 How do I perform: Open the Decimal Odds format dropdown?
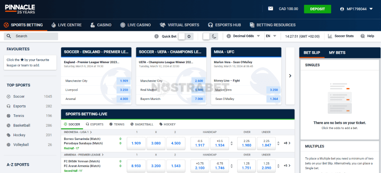[x=247, y=36]
